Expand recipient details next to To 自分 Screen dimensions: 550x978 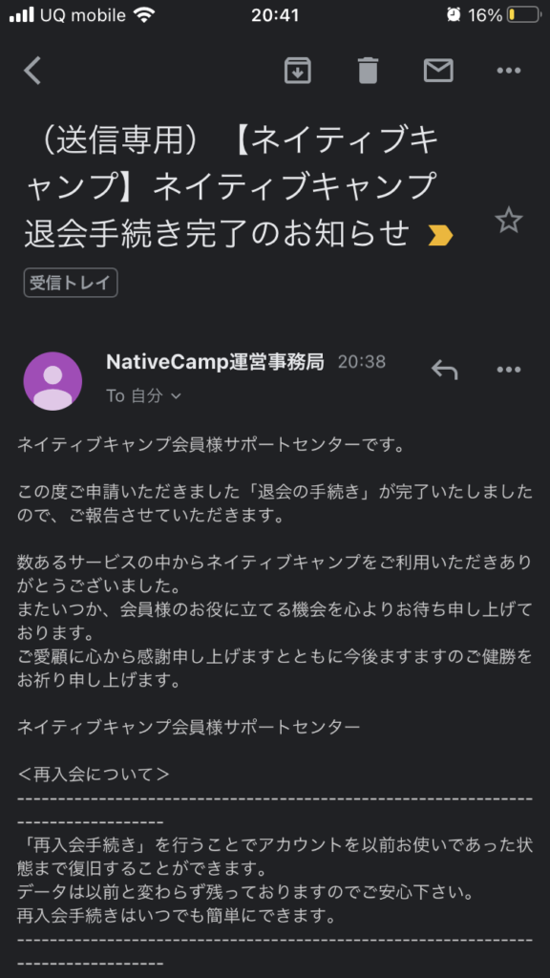(x=176, y=396)
